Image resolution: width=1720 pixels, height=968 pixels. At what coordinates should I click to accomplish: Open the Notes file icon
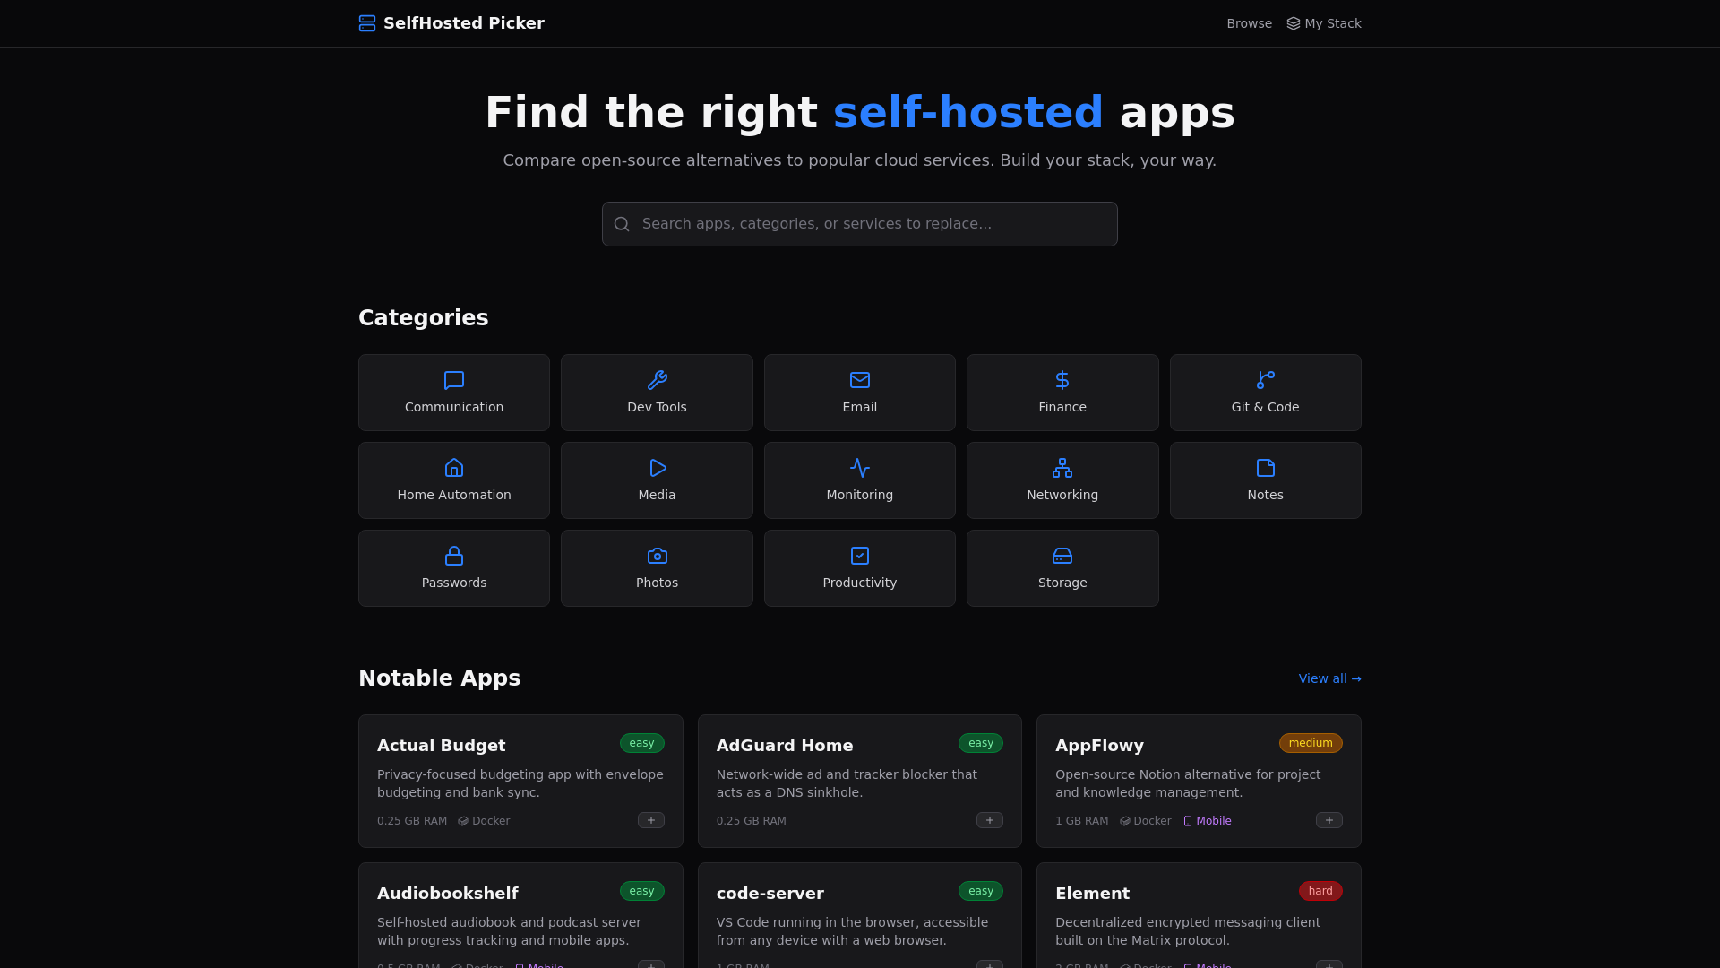coord(1265,468)
